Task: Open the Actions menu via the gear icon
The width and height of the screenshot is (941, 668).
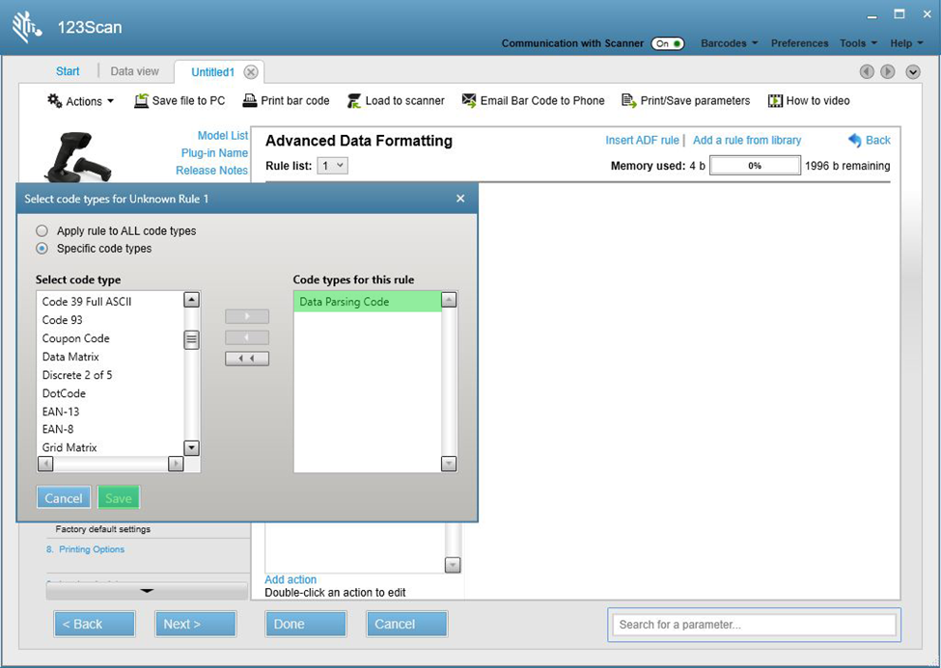Action: (55, 100)
